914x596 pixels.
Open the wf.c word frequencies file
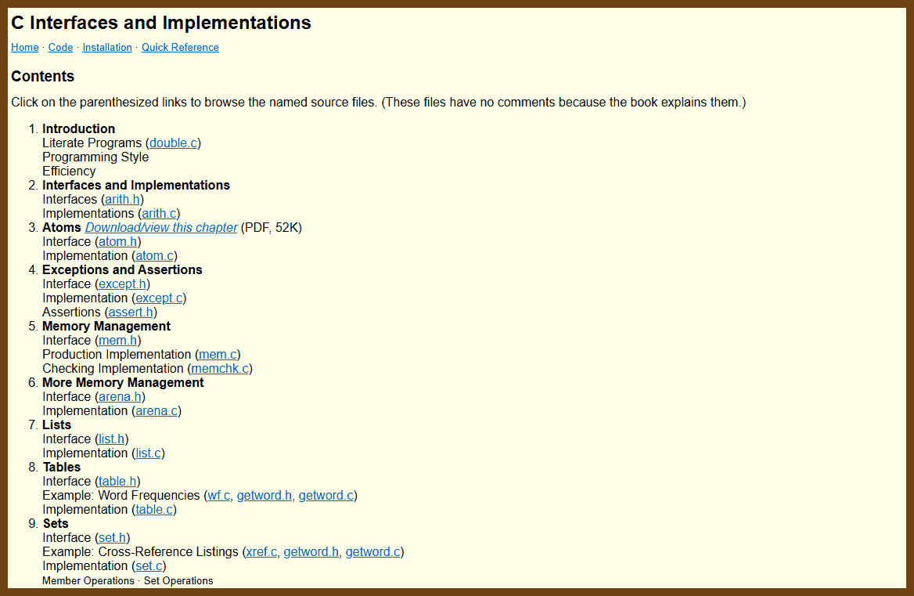218,496
